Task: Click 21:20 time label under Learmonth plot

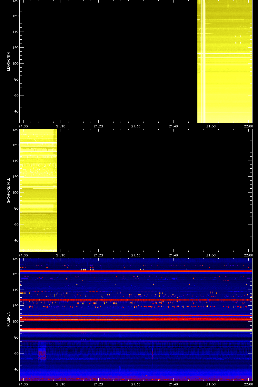Action: click(x=98, y=126)
